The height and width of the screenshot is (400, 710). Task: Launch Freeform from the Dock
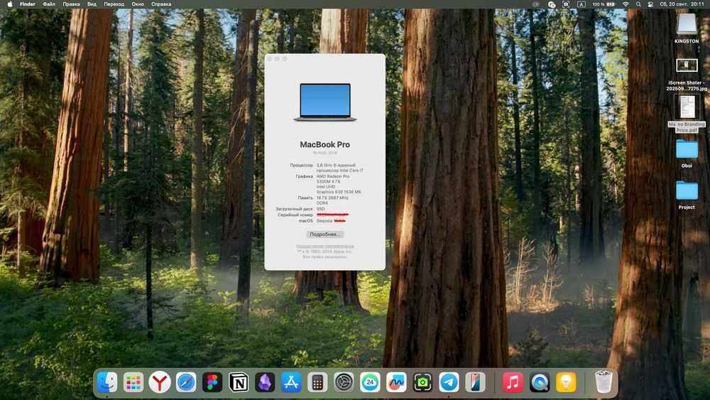tap(396, 382)
